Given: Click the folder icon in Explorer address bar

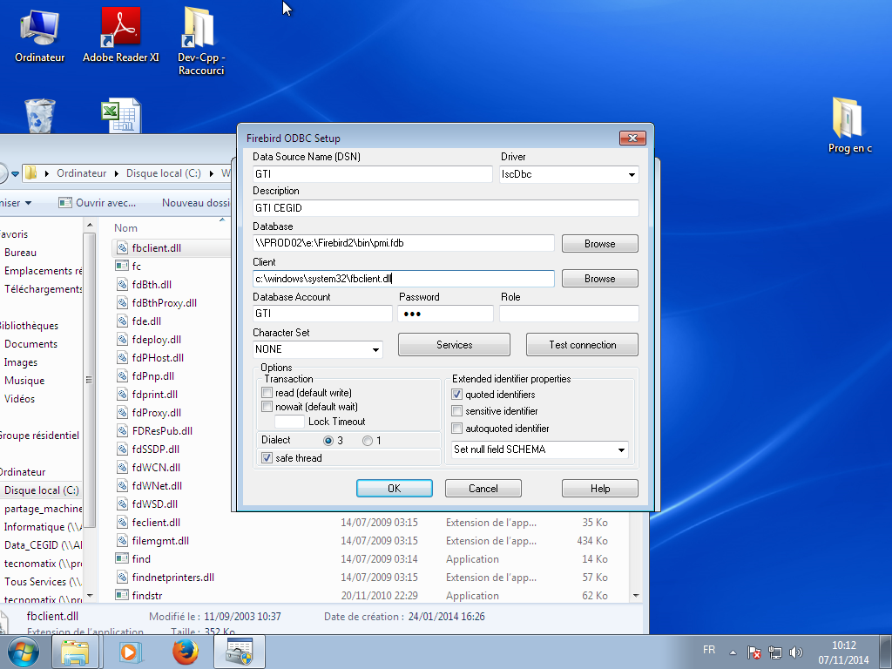Looking at the screenshot, I should pyautogui.click(x=31, y=173).
